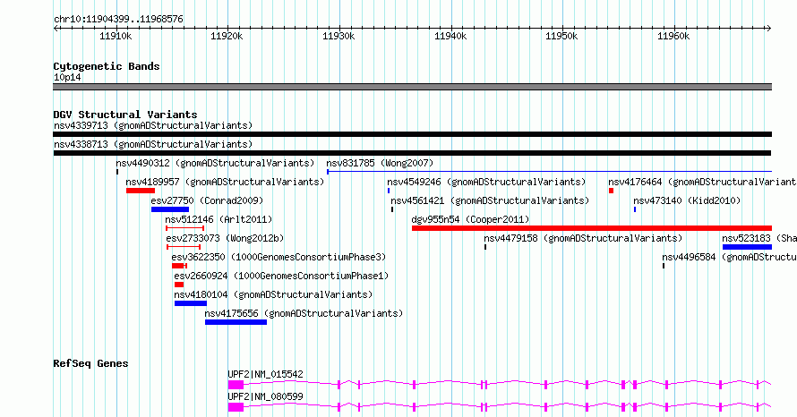Screen dimensions: 797x417
Task: Click the 11940k ruler tick label
Action: pos(450,36)
